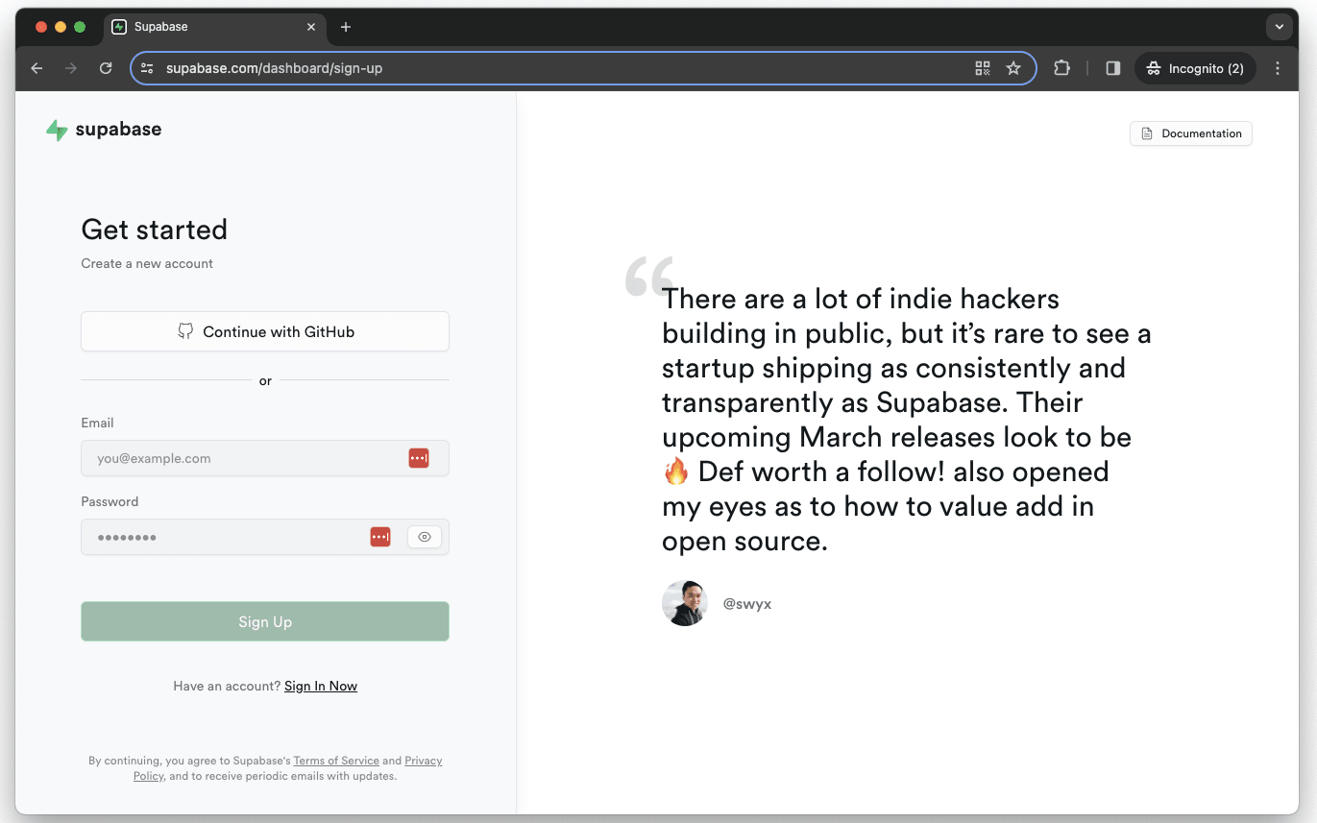
Task: Click 'Create a new account' text
Action: pos(147,263)
